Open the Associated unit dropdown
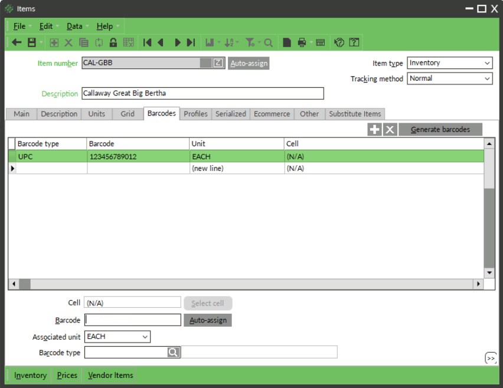This screenshot has width=503, height=388. tap(117, 337)
